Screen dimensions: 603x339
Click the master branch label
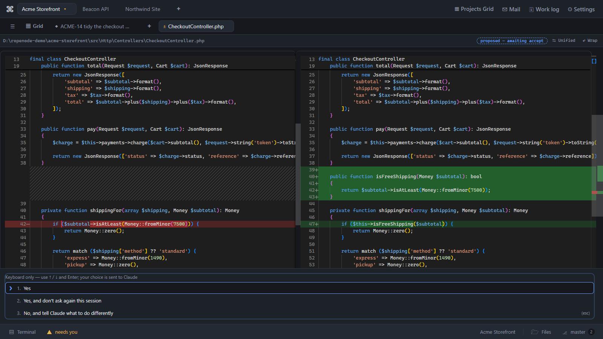[578, 332]
